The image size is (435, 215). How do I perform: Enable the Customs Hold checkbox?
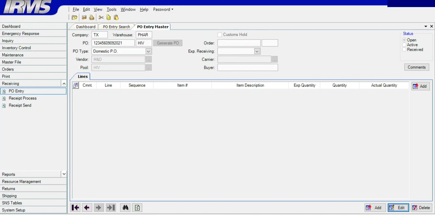(220, 35)
